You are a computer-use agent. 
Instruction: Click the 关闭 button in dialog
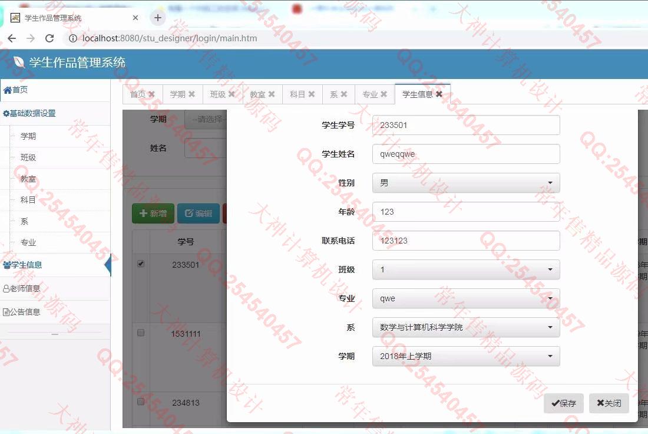pos(609,403)
